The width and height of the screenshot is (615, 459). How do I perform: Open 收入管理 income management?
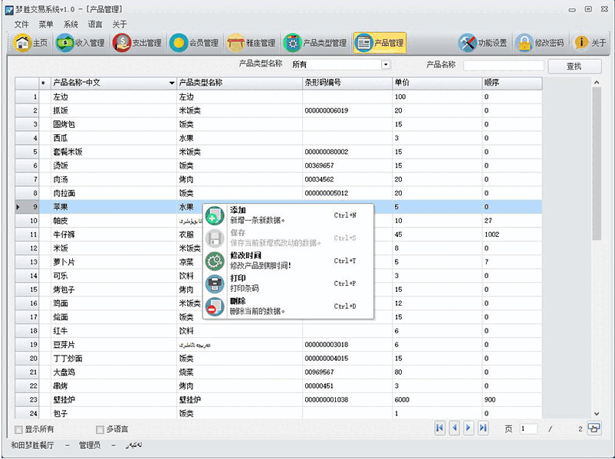pyautogui.click(x=80, y=43)
